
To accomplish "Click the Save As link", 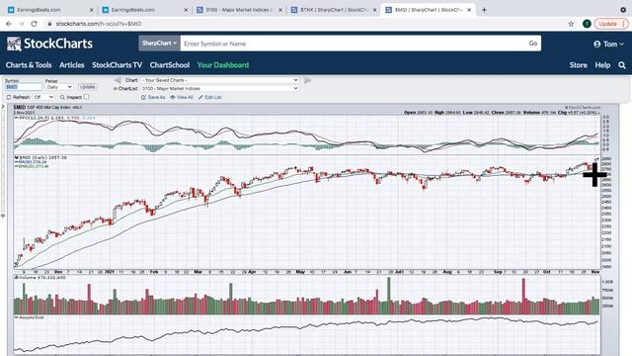I will [x=153, y=97].
